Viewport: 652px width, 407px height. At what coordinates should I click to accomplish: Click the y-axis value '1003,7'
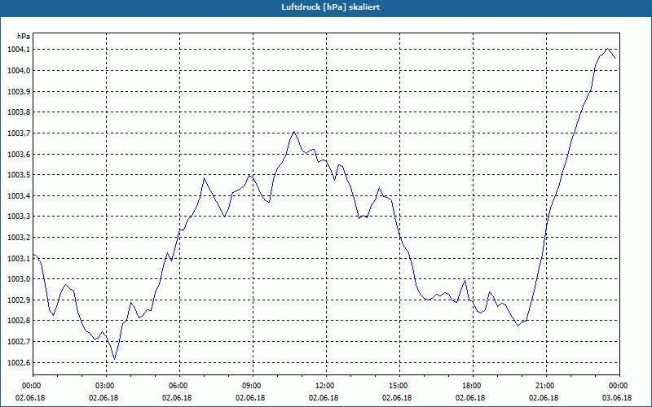tap(19, 133)
